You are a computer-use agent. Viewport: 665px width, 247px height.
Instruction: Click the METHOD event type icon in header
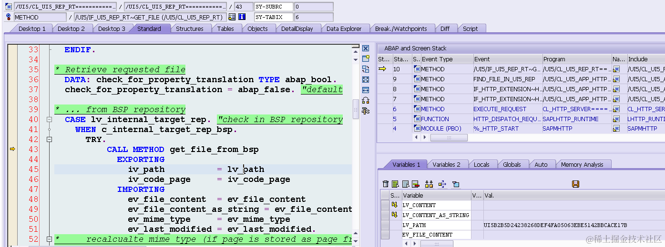[9, 17]
